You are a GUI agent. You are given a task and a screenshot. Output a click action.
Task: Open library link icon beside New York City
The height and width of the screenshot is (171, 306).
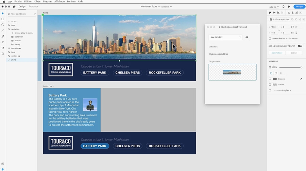click(247, 37)
